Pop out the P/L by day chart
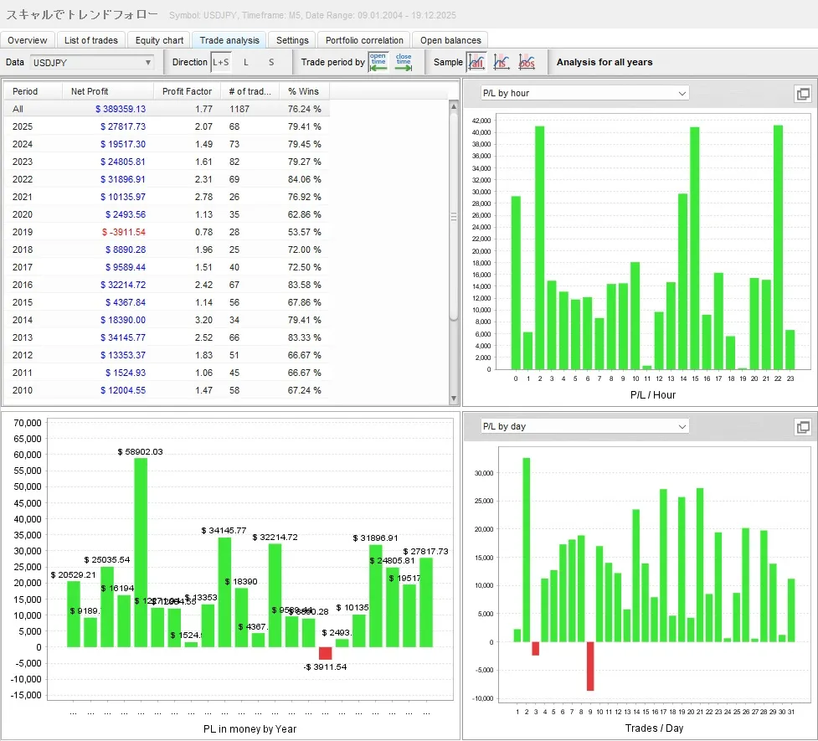The image size is (818, 741). click(x=802, y=427)
